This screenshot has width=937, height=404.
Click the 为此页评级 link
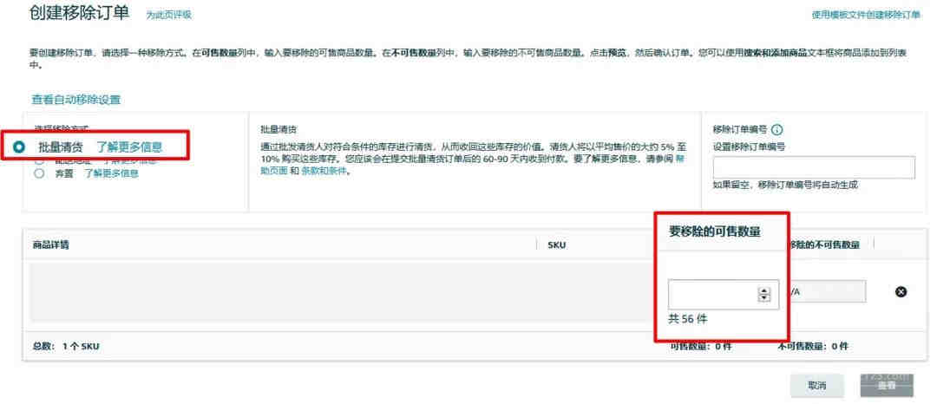pyautogui.click(x=168, y=15)
